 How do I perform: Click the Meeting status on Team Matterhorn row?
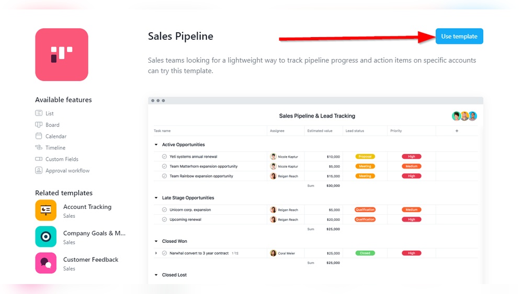click(365, 166)
